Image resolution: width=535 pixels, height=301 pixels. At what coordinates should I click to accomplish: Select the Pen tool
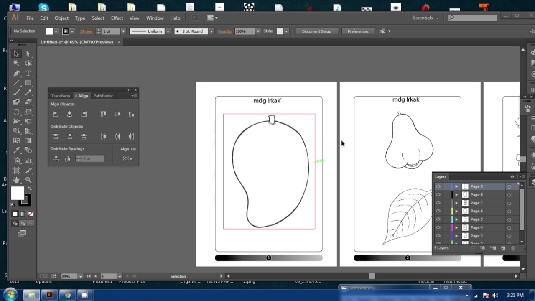point(16,73)
